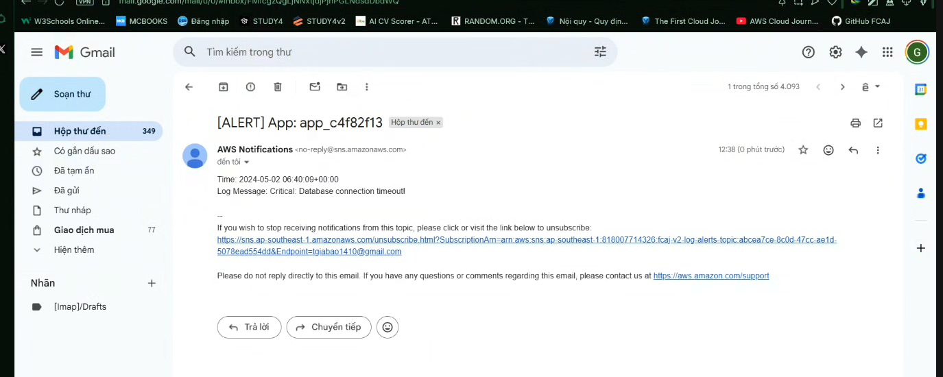Archive this email
This screenshot has height=377, width=943.
[223, 87]
